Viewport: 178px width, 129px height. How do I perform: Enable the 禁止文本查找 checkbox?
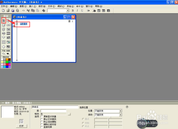pos(42,119)
